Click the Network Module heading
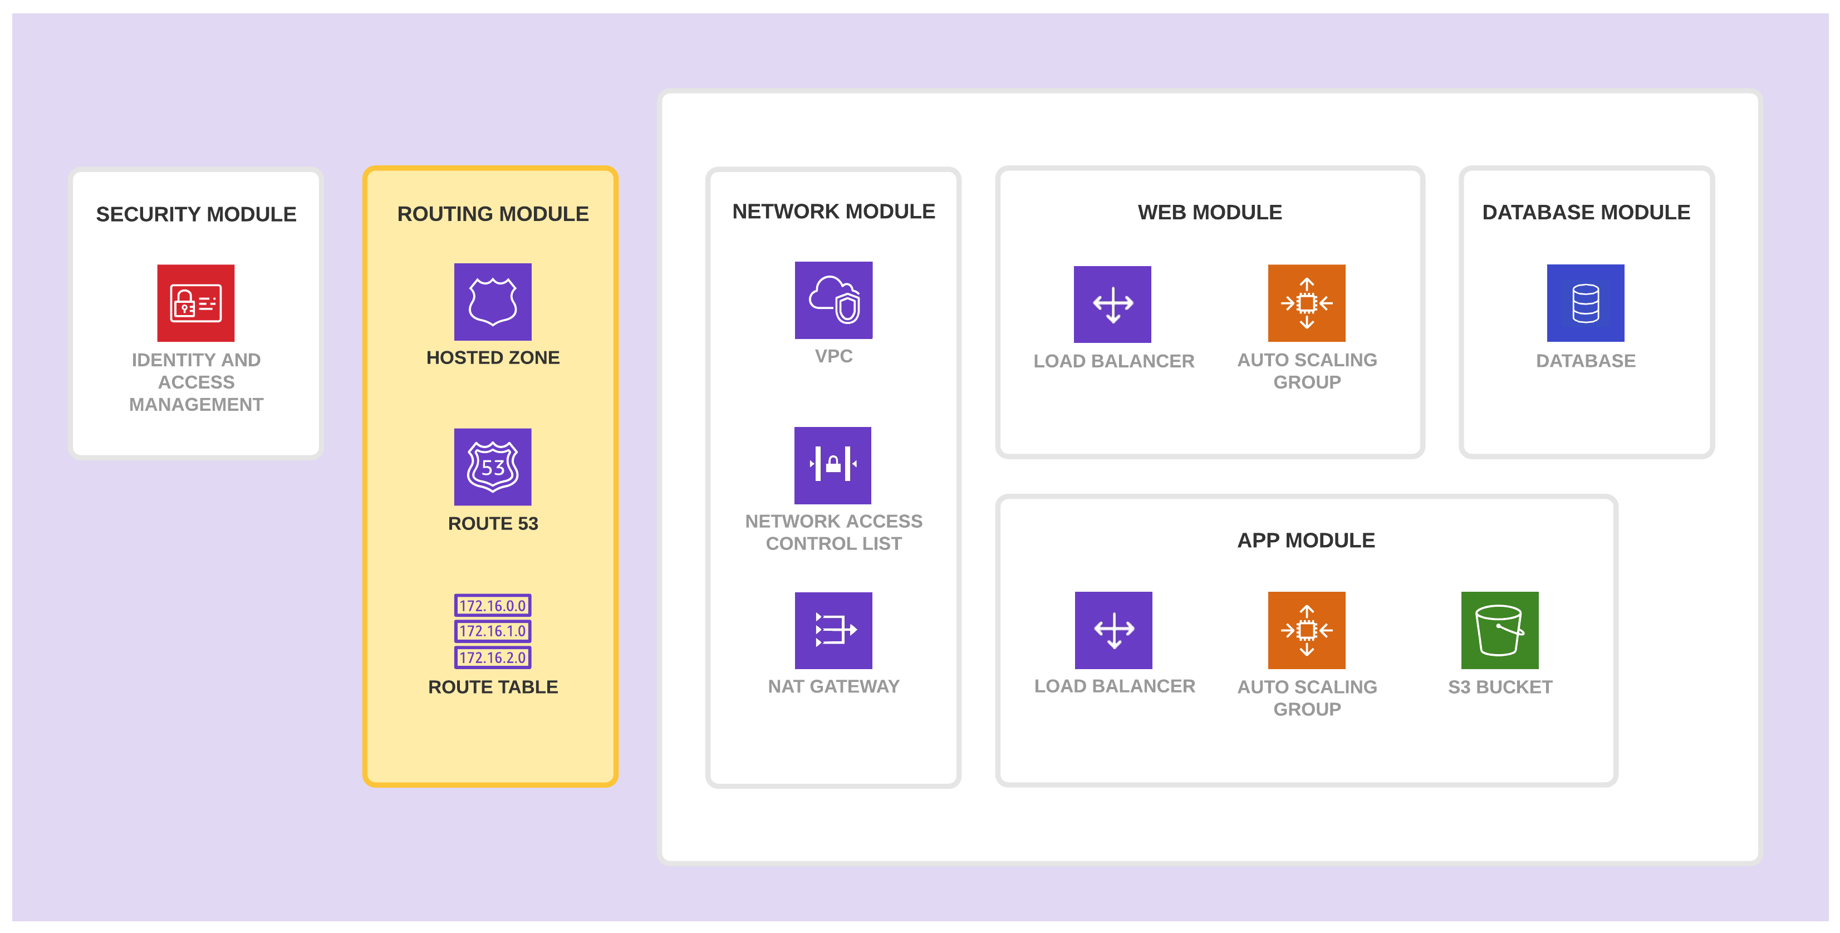 (x=833, y=212)
